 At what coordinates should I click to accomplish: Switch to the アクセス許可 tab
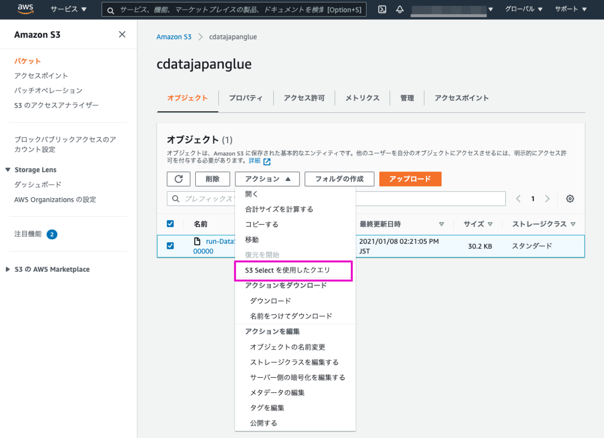pyautogui.click(x=304, y=98)
